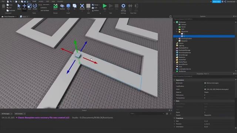This screenshot has width=237, height=133.
Task: Click the Group icon in Edit section
Action: 93,5
